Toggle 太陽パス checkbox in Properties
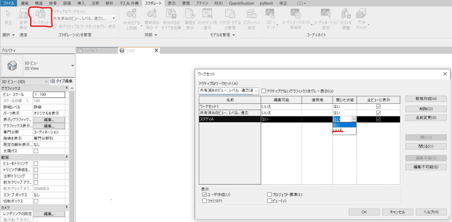452x222 pixels. (x=36, y=151)
